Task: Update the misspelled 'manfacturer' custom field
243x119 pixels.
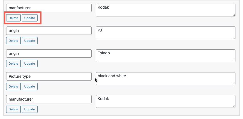Action: (x=29, y=18)
